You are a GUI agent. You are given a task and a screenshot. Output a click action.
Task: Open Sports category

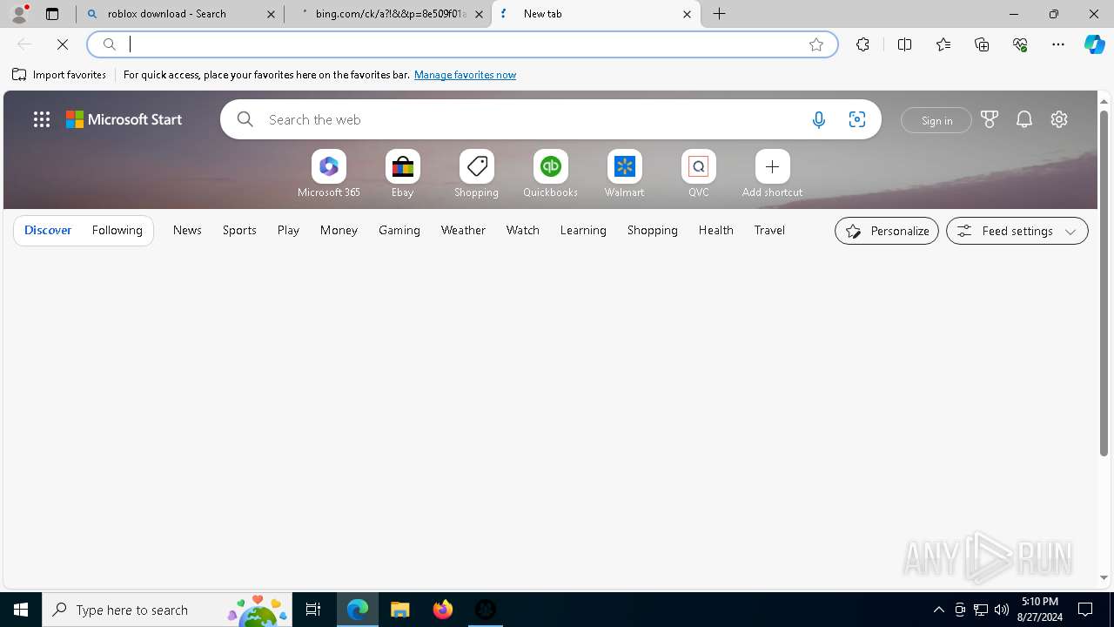239,230
